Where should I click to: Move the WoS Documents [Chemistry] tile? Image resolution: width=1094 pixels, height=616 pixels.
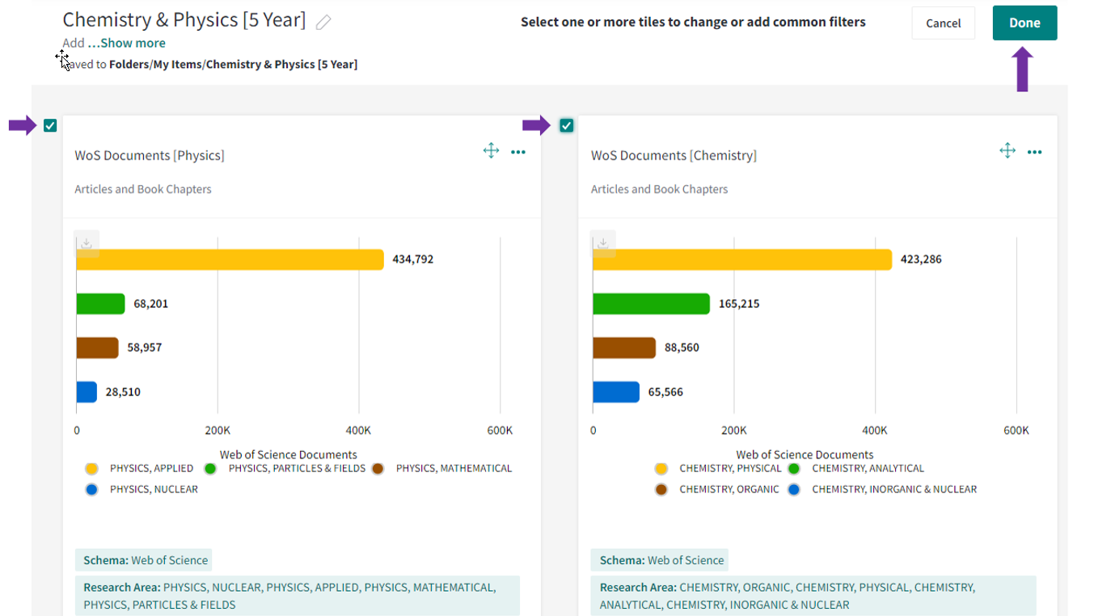(x=1007, y=150)
